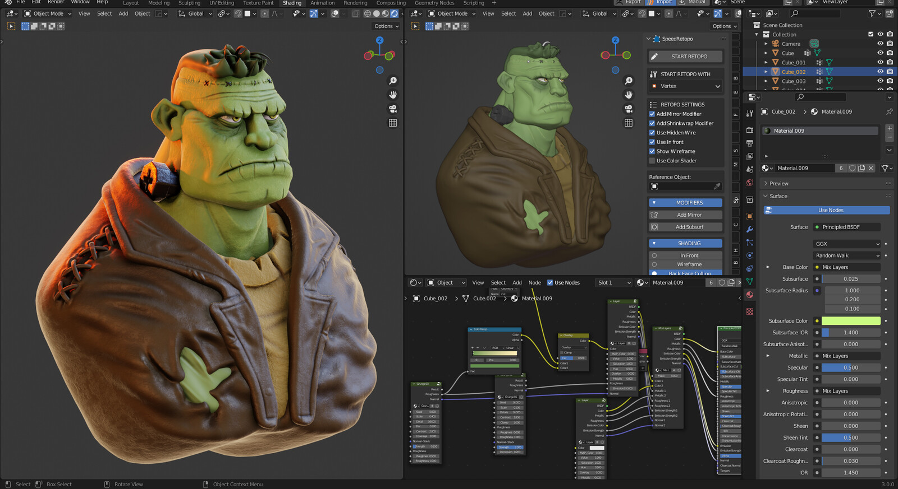This screenshot has height=489, width=898.
Task: Switch perspective/orthographic grid icon in left viewport
Action: tap(393, 123)
